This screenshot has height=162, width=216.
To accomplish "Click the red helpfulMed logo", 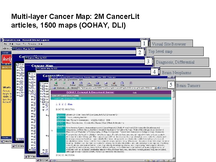I will click(x=7, y=59).
